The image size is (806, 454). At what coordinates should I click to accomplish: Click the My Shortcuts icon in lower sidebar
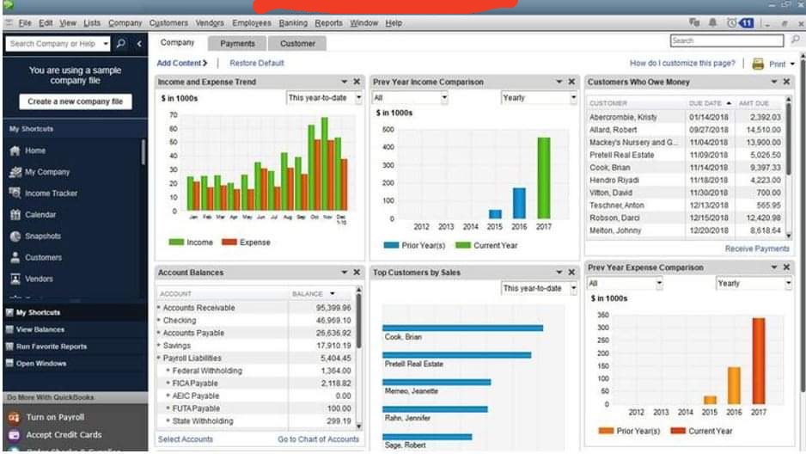(9, 312)
